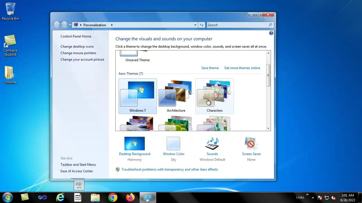
Task: Click Get more themes online
Action: pos(242,68)
